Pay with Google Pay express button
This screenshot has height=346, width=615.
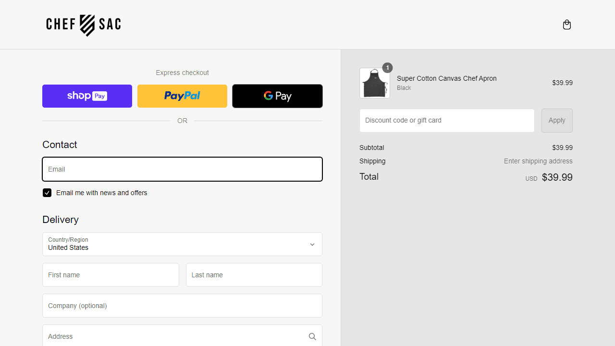click(x=277, y=96)
